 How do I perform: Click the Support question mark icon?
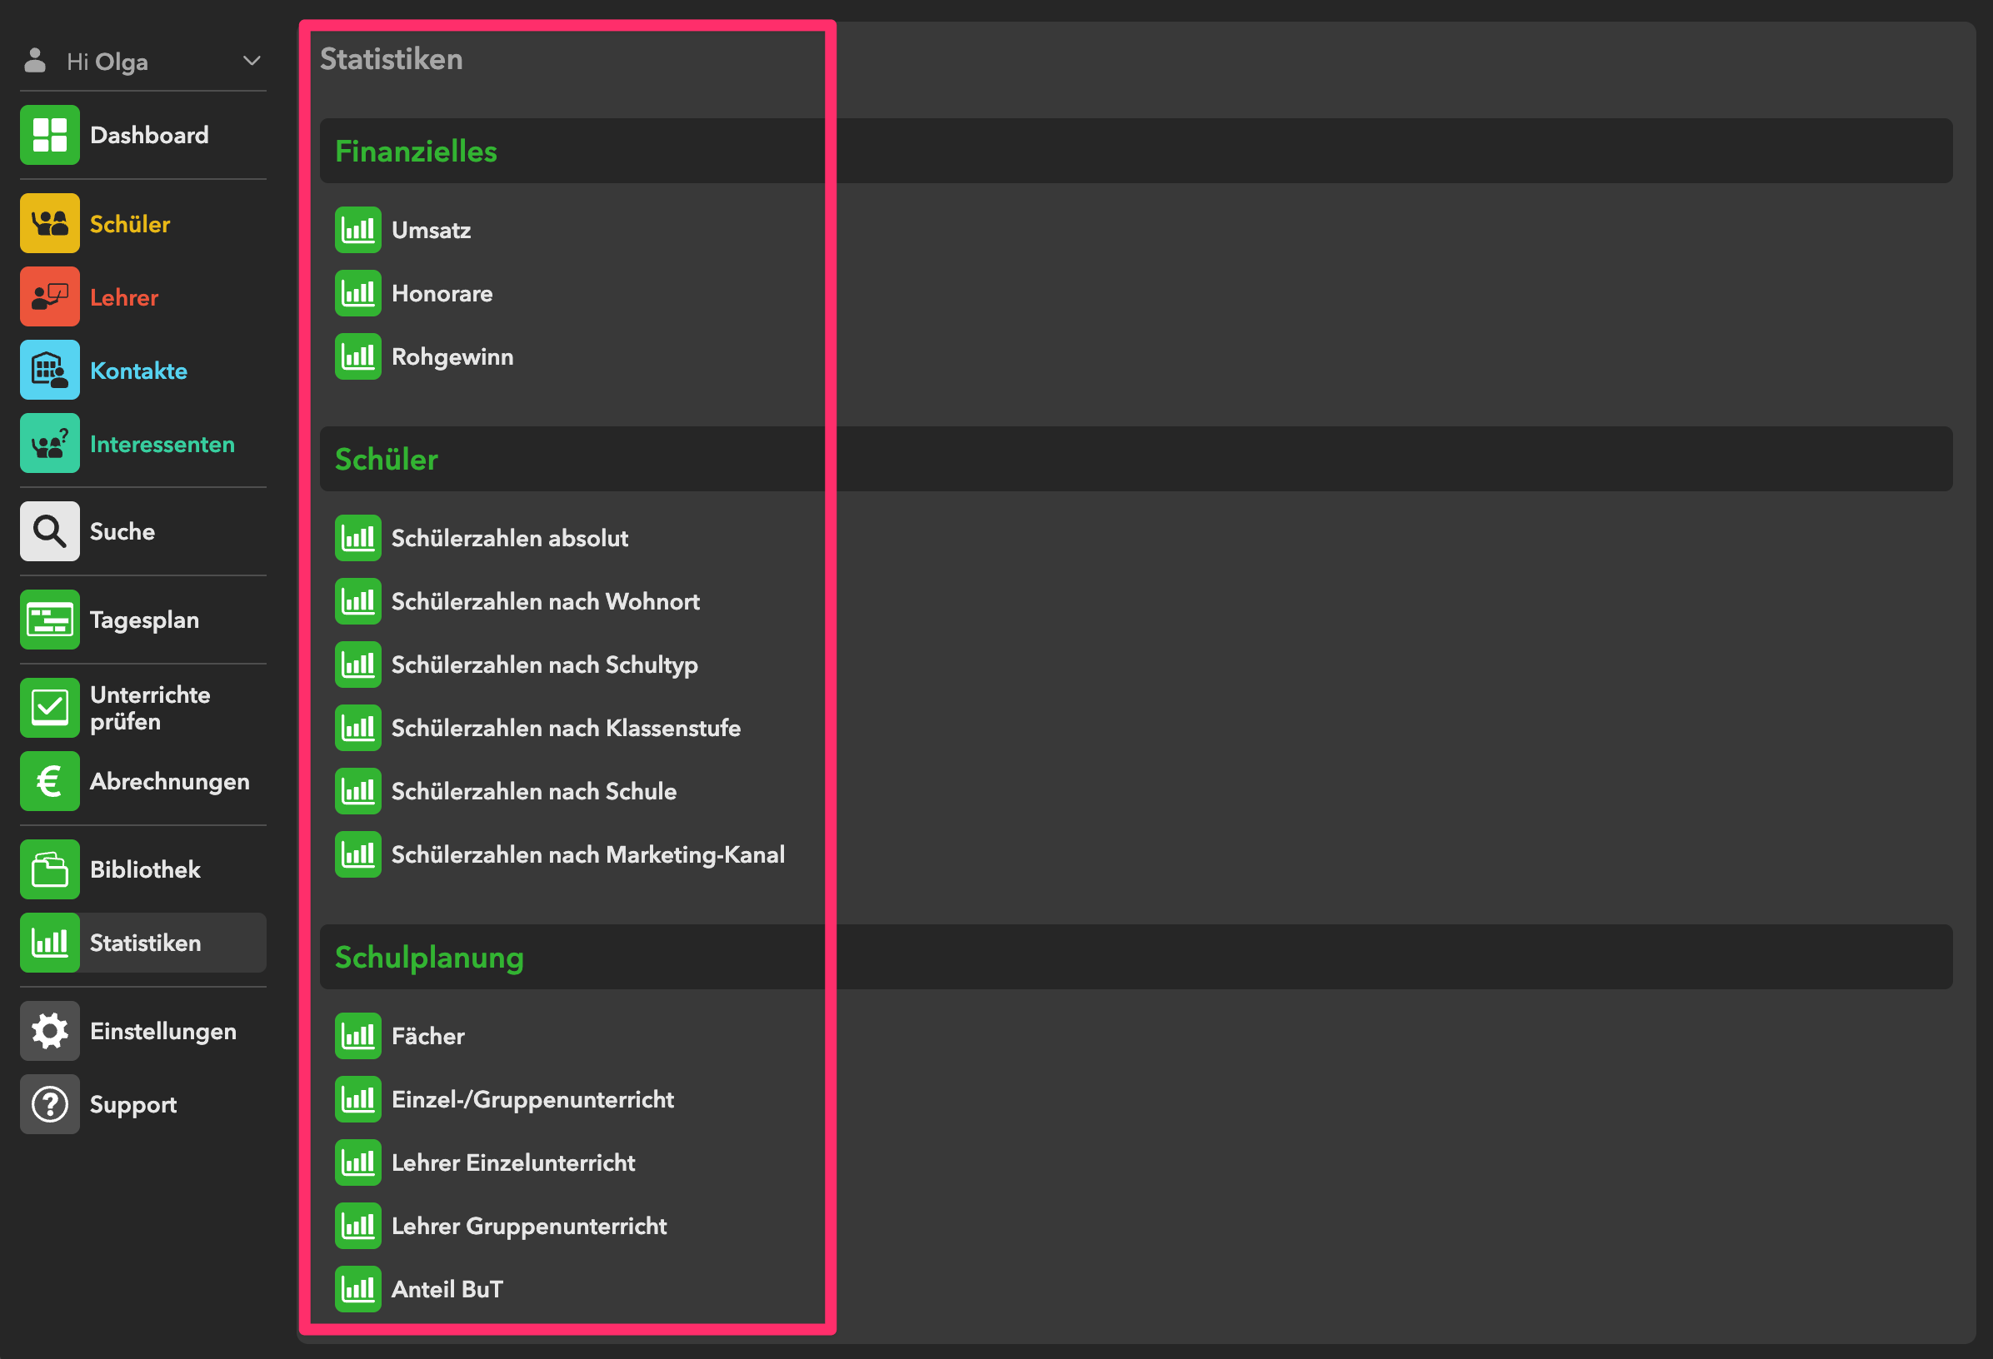pos(50,1104)
